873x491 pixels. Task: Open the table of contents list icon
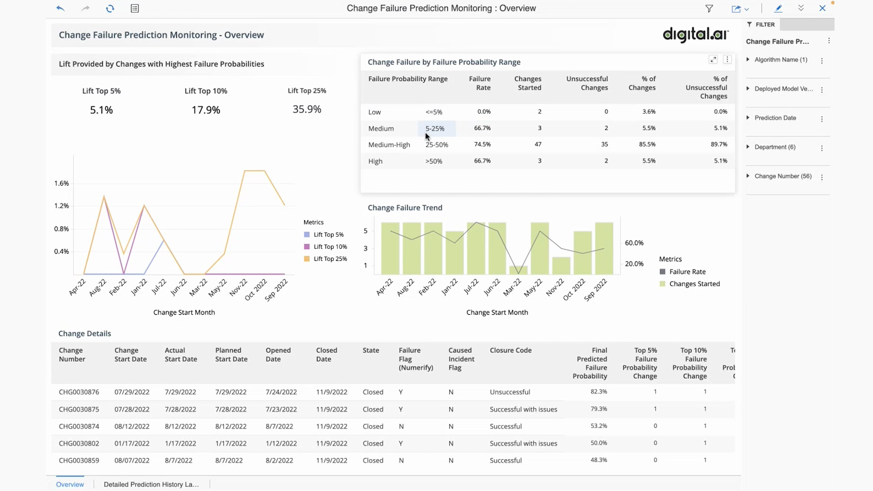click(x=135, y=8)
